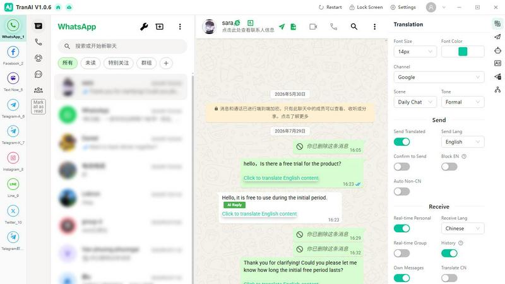Enable the Translate CN switch
The image size is (505, 284).
pos(449,278)
